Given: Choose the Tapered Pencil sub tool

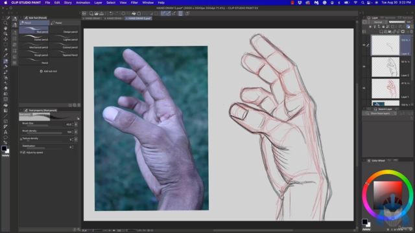Looking at the screenshot, I should coord(64,53).
